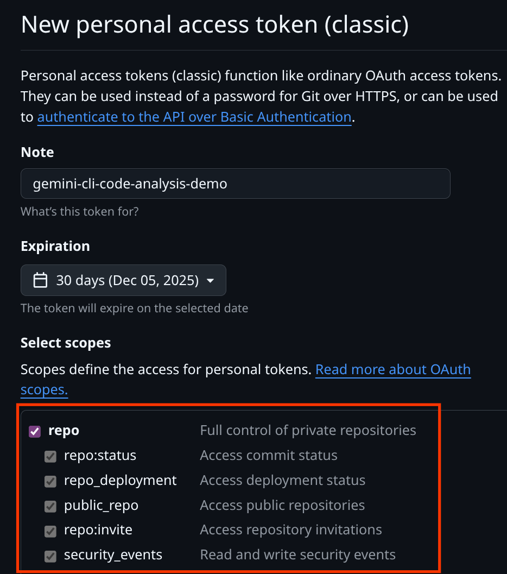This screenshot has width=507, height=574.
Task: Toggle the repo:status checkbox
Action: click(x=50, y=456)
